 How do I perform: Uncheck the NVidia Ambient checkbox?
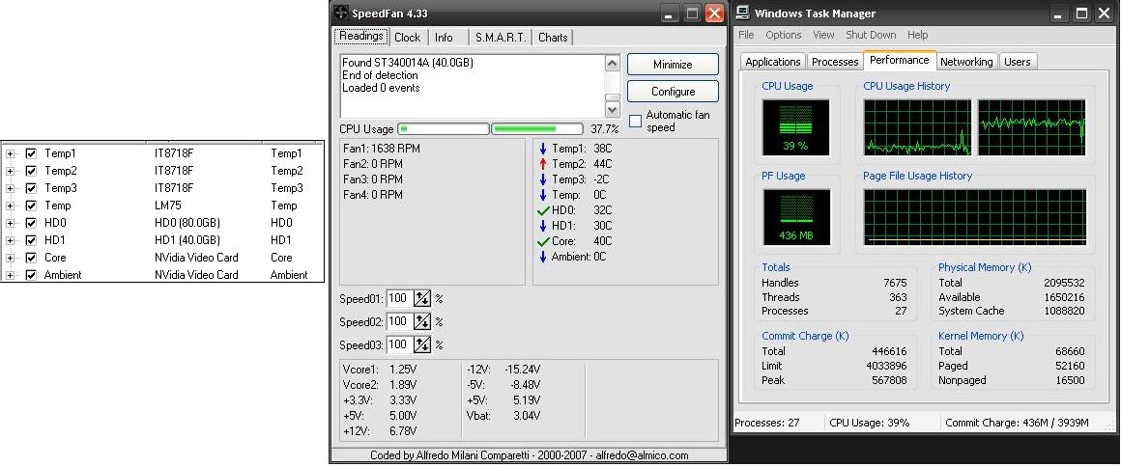pyautogui.click(x=31, y=275)
